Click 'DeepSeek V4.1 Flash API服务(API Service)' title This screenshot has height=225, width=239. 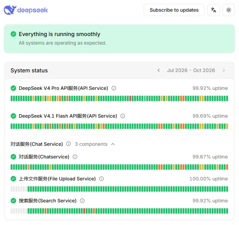click(68, 116)
